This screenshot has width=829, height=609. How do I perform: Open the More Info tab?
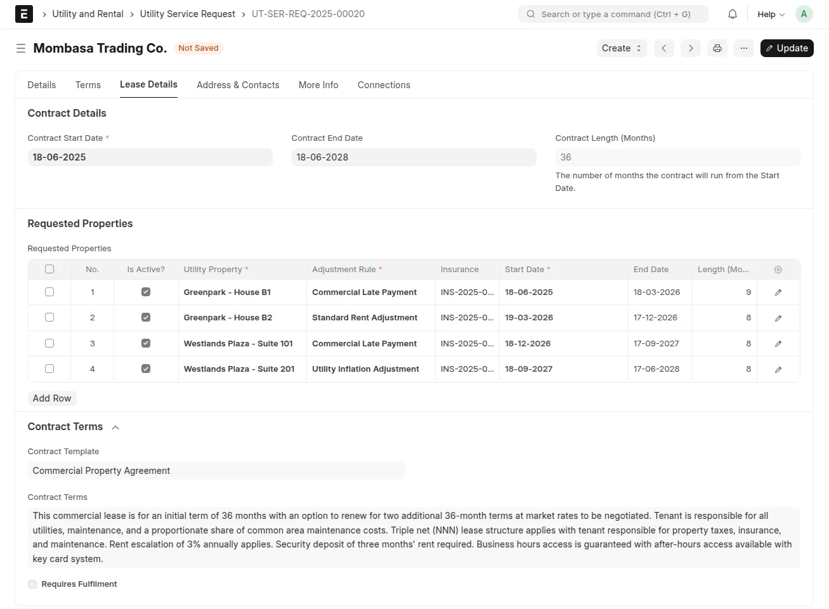(318, 85)
